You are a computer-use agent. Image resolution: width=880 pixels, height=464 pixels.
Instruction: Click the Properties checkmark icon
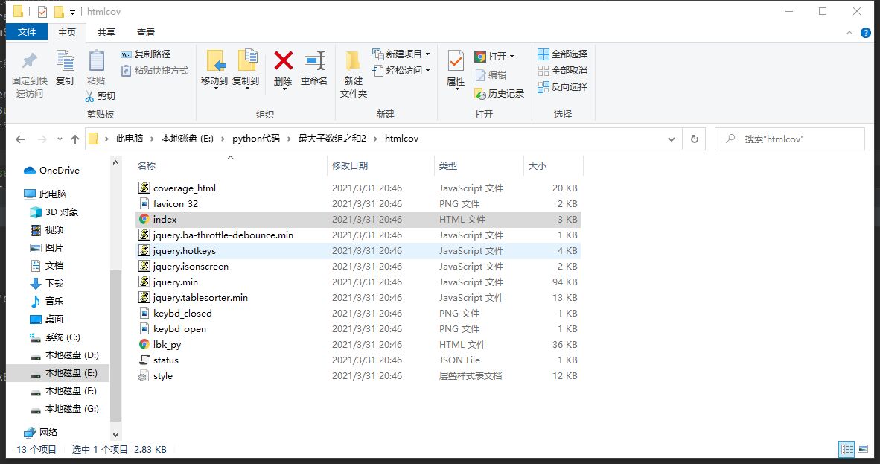tap(456, 60)
